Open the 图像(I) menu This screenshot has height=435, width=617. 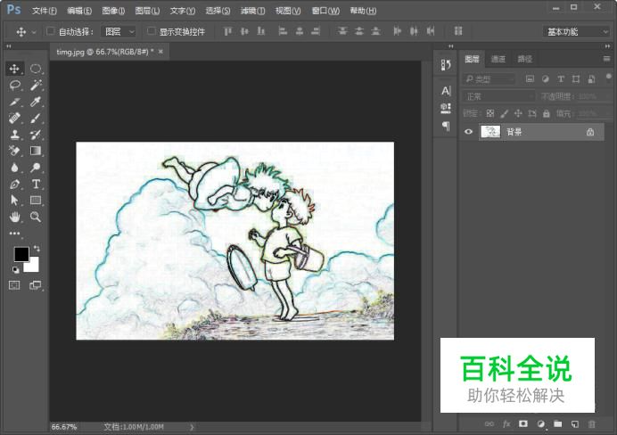click(113, 11)
